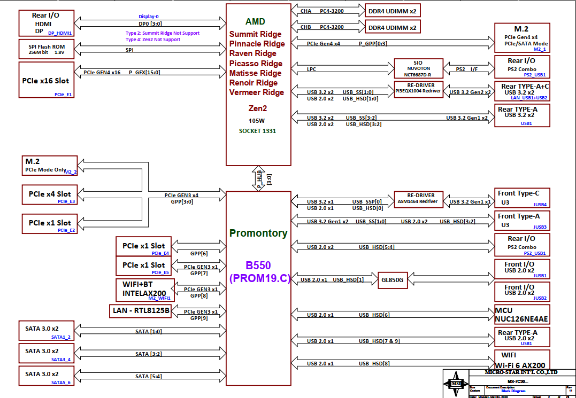The width and height of the screenshot is (576, 398).
Task: Click the purple "B550" text
Action: tap(259, 265)
